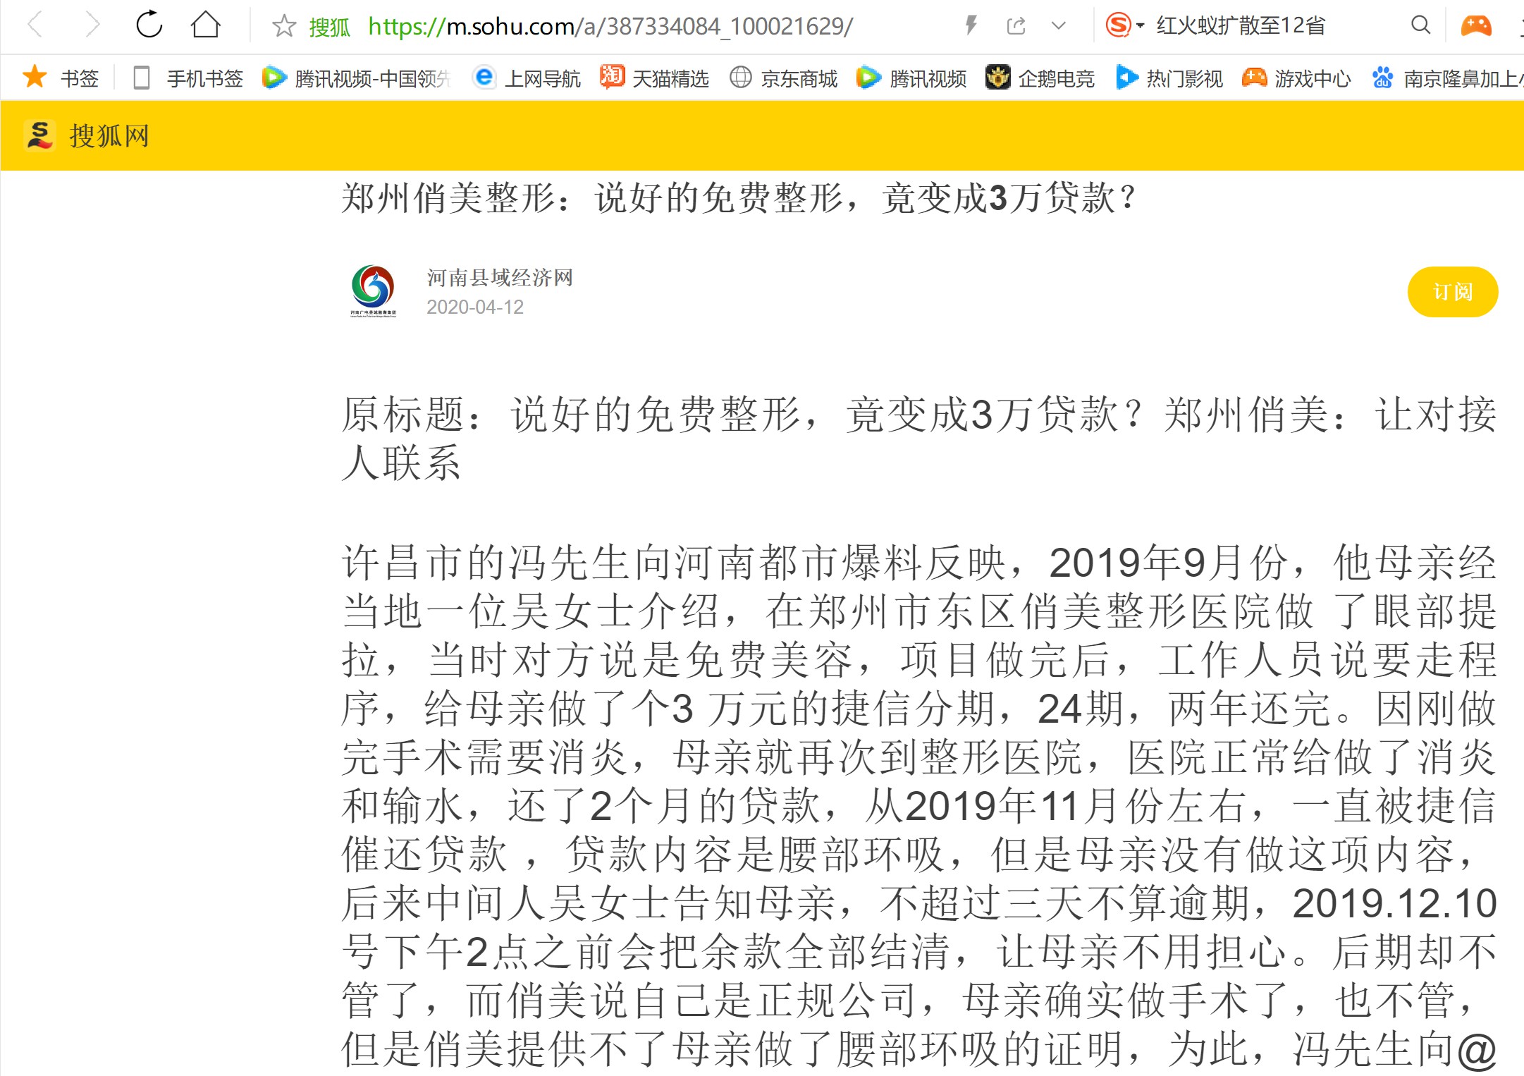Open 热门影视 bookmark
Image resolution: width=1524 pixels, height=1076 pixels.
point(1169,78)
